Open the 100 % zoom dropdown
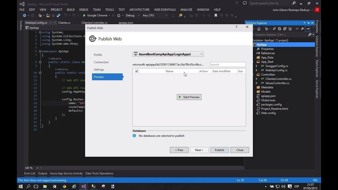 click(37, 168)
